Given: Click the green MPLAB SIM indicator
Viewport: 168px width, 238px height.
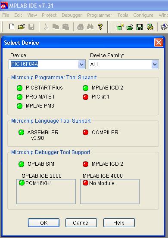Looking at the screenshot, I should (x=21, y=164).
